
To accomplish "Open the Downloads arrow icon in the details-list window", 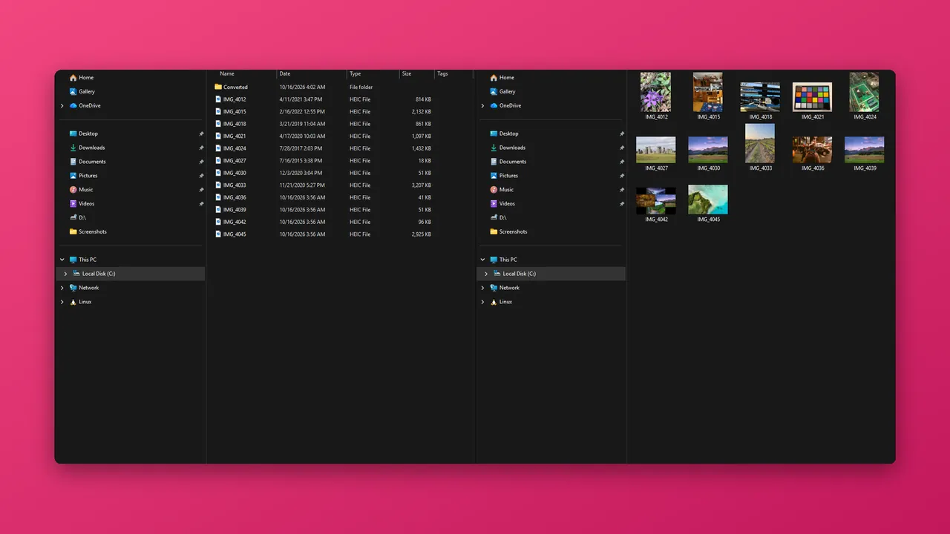I will pyautogui.click(x=73, y=148).
